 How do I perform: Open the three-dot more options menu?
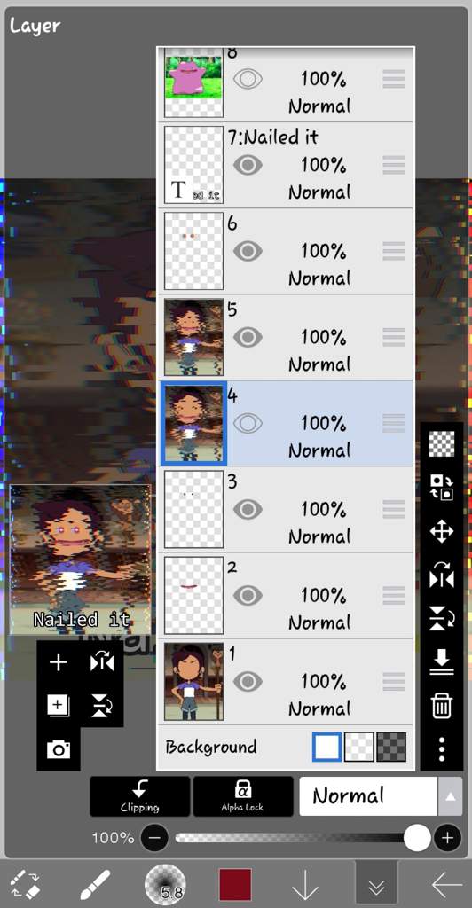pos(441,749)
